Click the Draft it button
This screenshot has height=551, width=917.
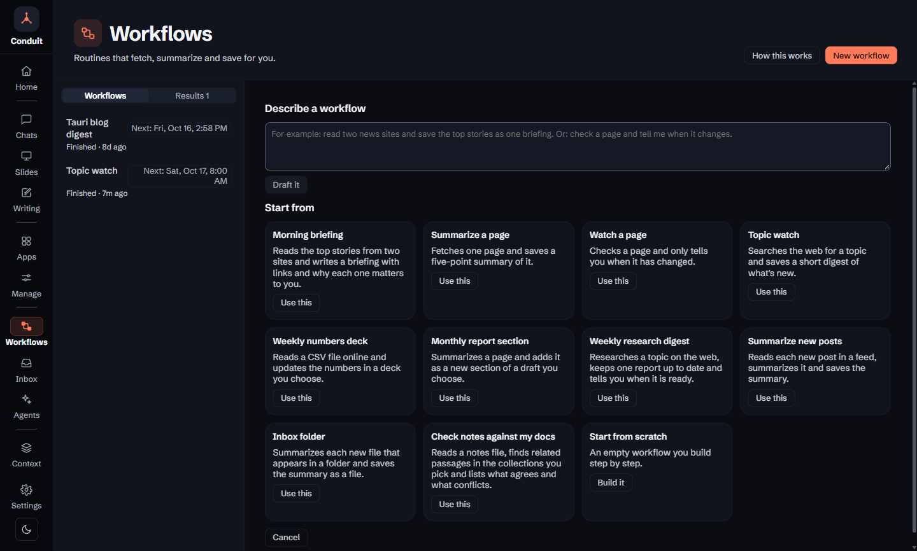(286, 185)
